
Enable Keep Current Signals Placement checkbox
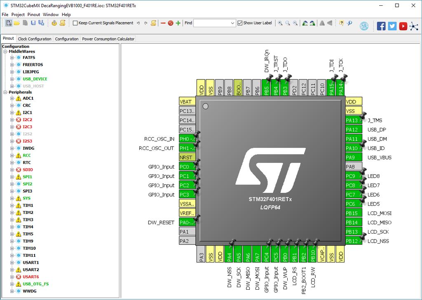[75, 23]
